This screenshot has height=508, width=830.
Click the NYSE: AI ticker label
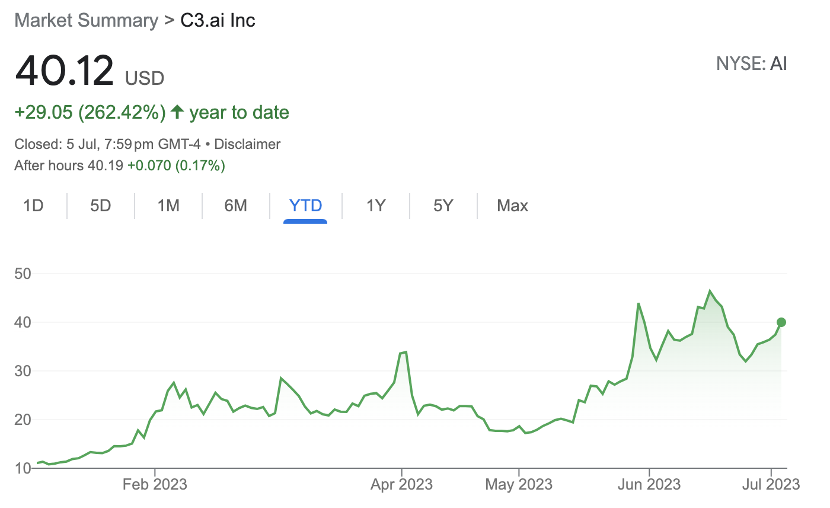pos(752,63)
